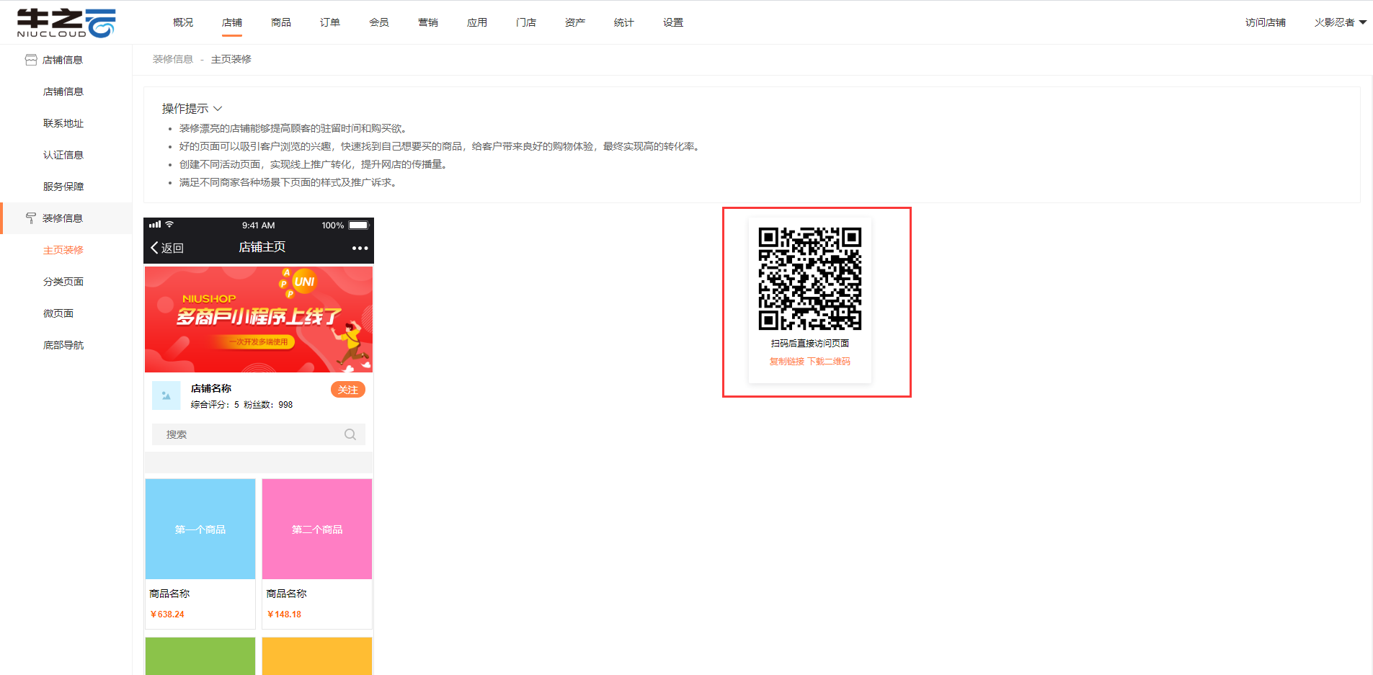Click the magnifier icon in the search bar
Image resolution: width=1373 pixels, height=675 pixels.
point(350,434)
